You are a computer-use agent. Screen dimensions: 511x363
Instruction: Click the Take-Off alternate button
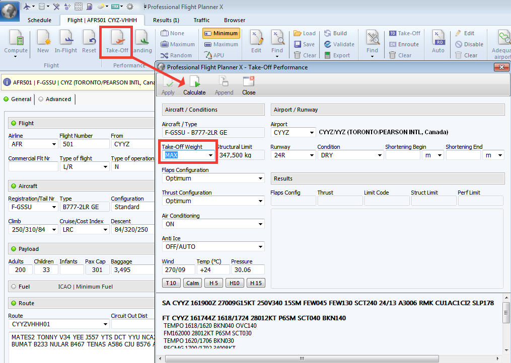click(x=404, y=33)
